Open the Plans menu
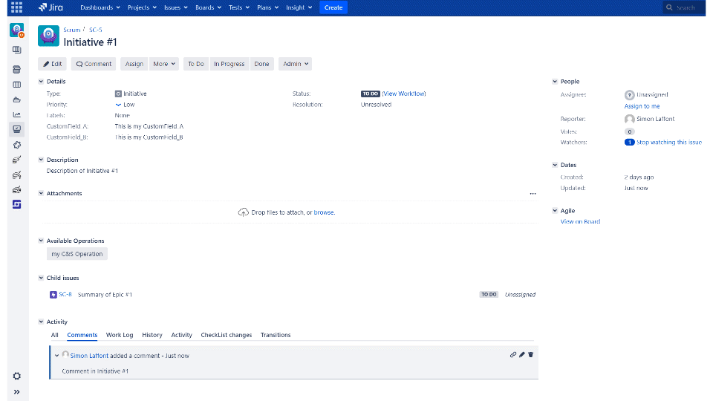 [x=268, y=7]
